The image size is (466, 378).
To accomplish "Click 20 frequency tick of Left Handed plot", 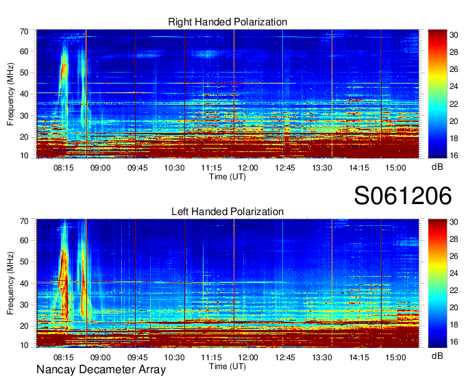I will 24,326.
